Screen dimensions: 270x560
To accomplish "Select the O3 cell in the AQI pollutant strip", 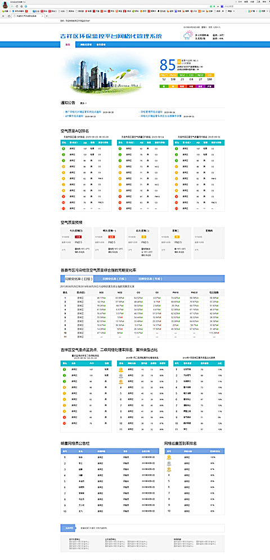I will [x=210, y=75].
